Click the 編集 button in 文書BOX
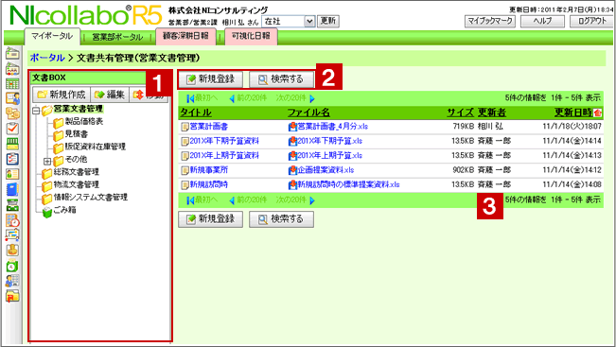 [110, 95]
